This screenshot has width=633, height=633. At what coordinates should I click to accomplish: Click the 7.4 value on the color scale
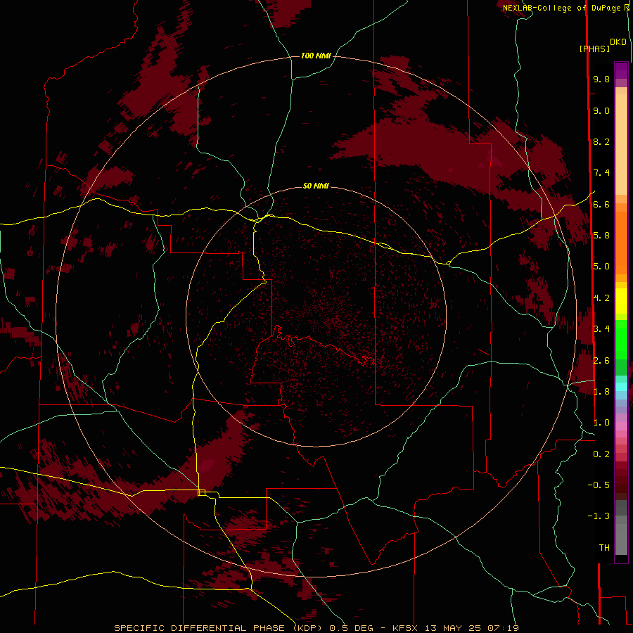pos(601,173)
